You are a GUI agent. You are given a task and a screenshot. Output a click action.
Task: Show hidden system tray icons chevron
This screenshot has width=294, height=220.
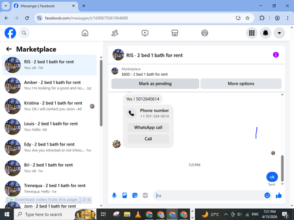(226, 214)
